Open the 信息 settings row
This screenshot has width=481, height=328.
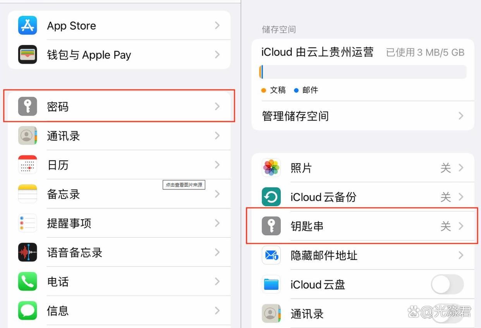coord(58,311)
